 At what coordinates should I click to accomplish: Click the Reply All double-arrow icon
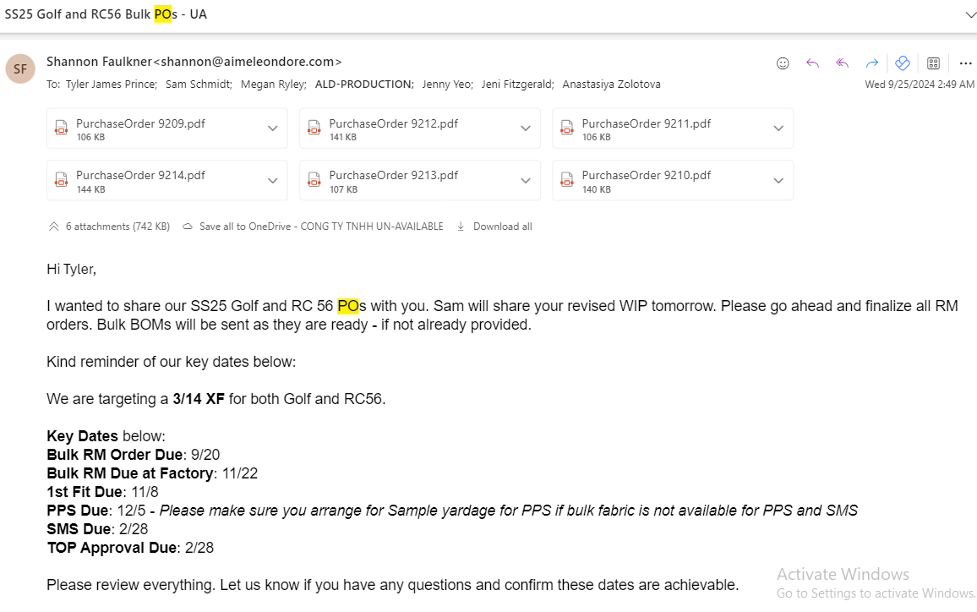(843, 63)
